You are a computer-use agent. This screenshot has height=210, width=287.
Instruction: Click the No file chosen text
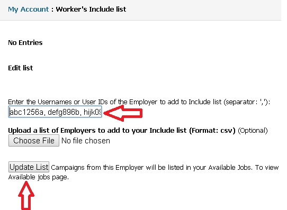click(x=86, y=141)
